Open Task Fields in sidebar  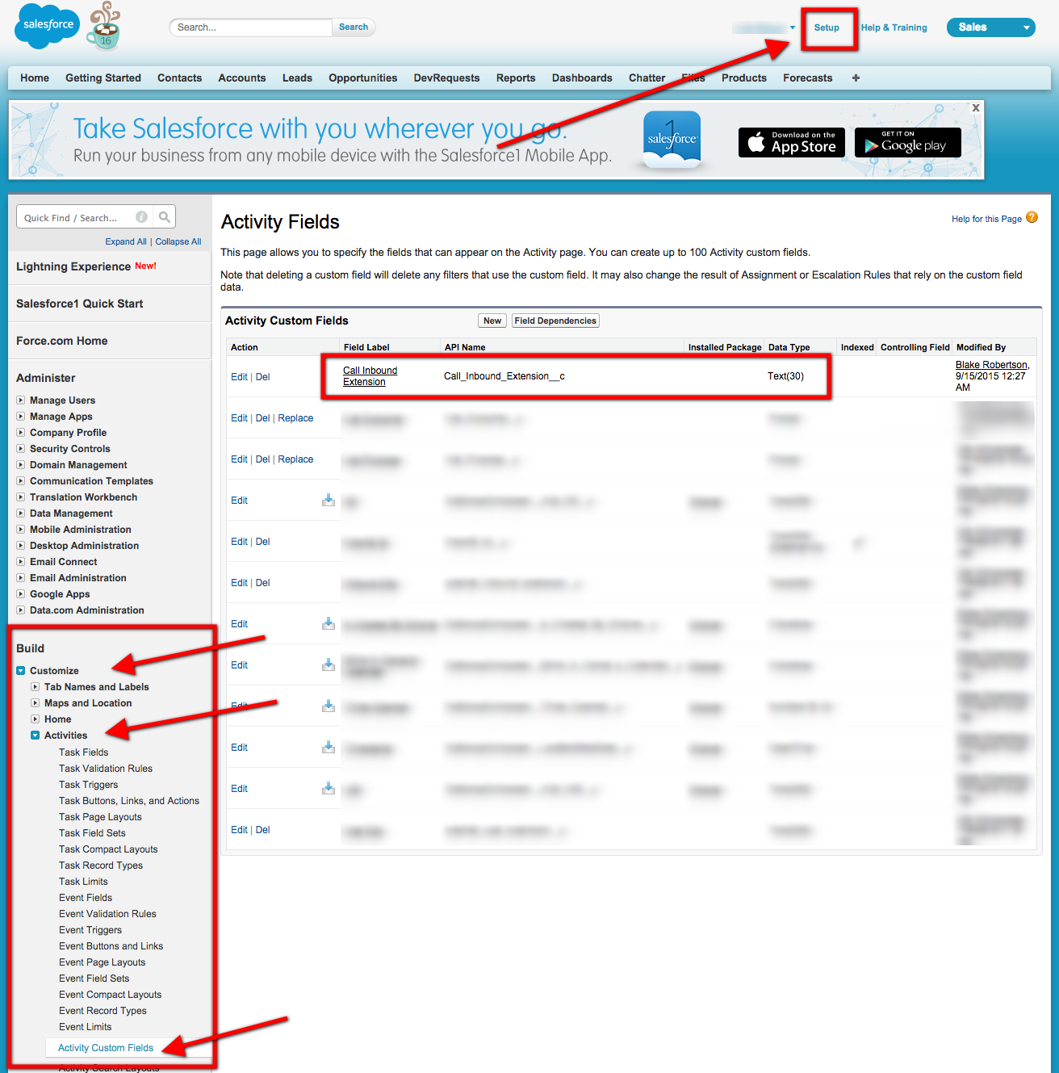[x=83, y=752]
